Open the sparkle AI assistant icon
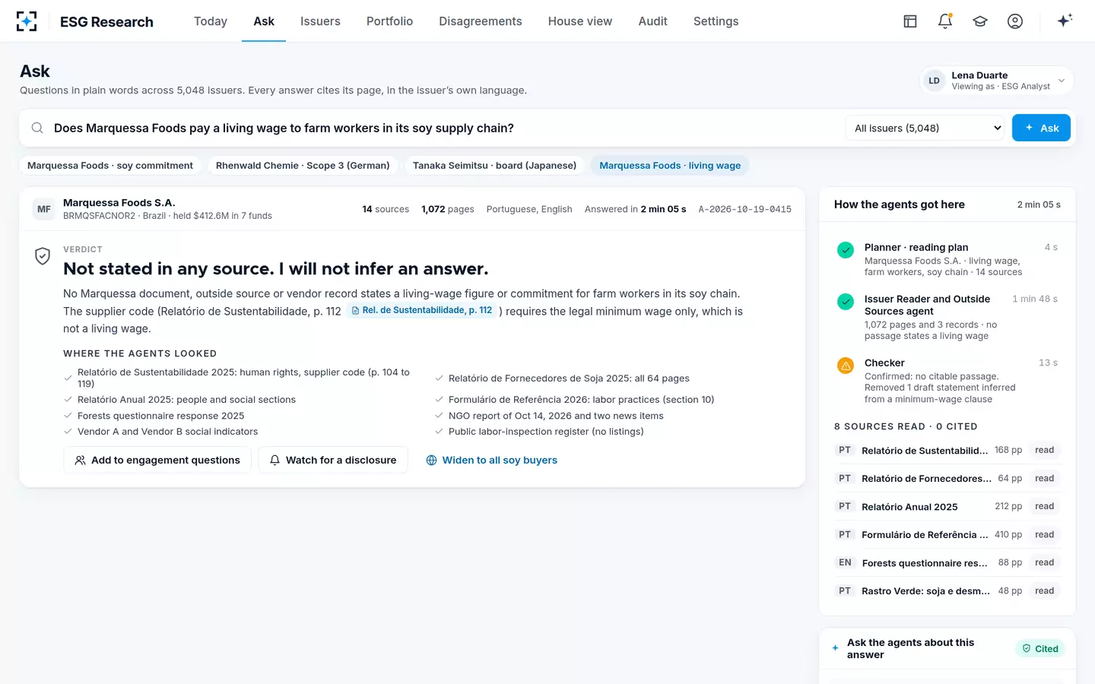This screenshot has width=1095, height=684. 1065,21
